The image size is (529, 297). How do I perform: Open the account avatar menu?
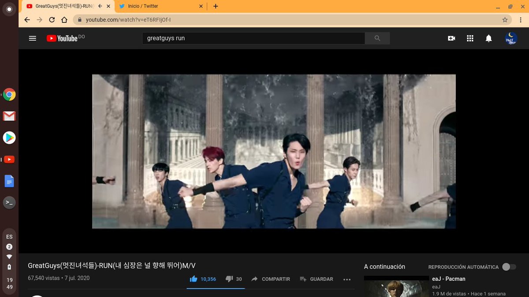(511, 38)
